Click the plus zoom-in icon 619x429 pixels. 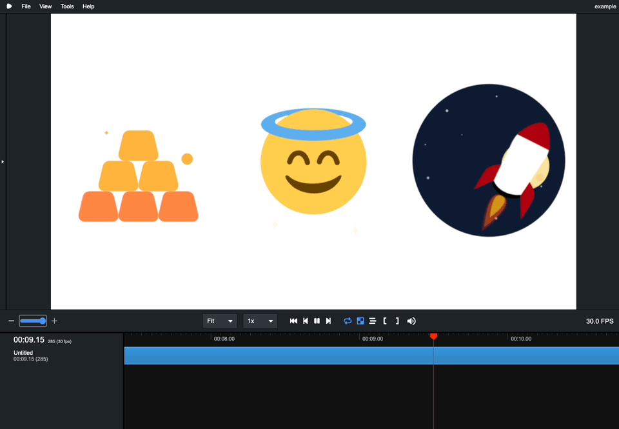(x=54, y=321)
